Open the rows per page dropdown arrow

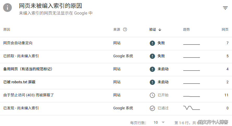pos(163,122)
